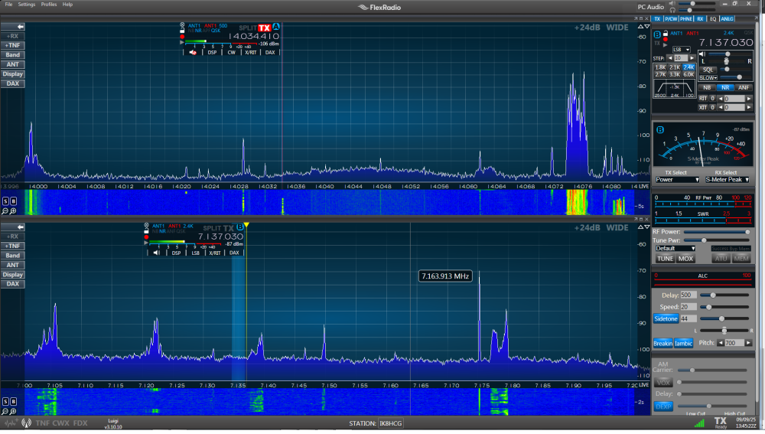Click the red TX indicator on slice A
This screenshot has width=765, height=434.
pos(265,28)
